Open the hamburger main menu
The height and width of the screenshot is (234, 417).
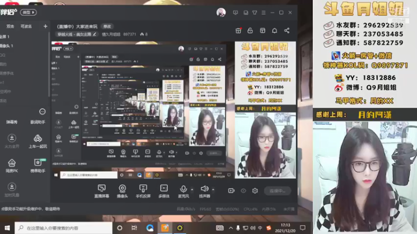click(263, 12)
